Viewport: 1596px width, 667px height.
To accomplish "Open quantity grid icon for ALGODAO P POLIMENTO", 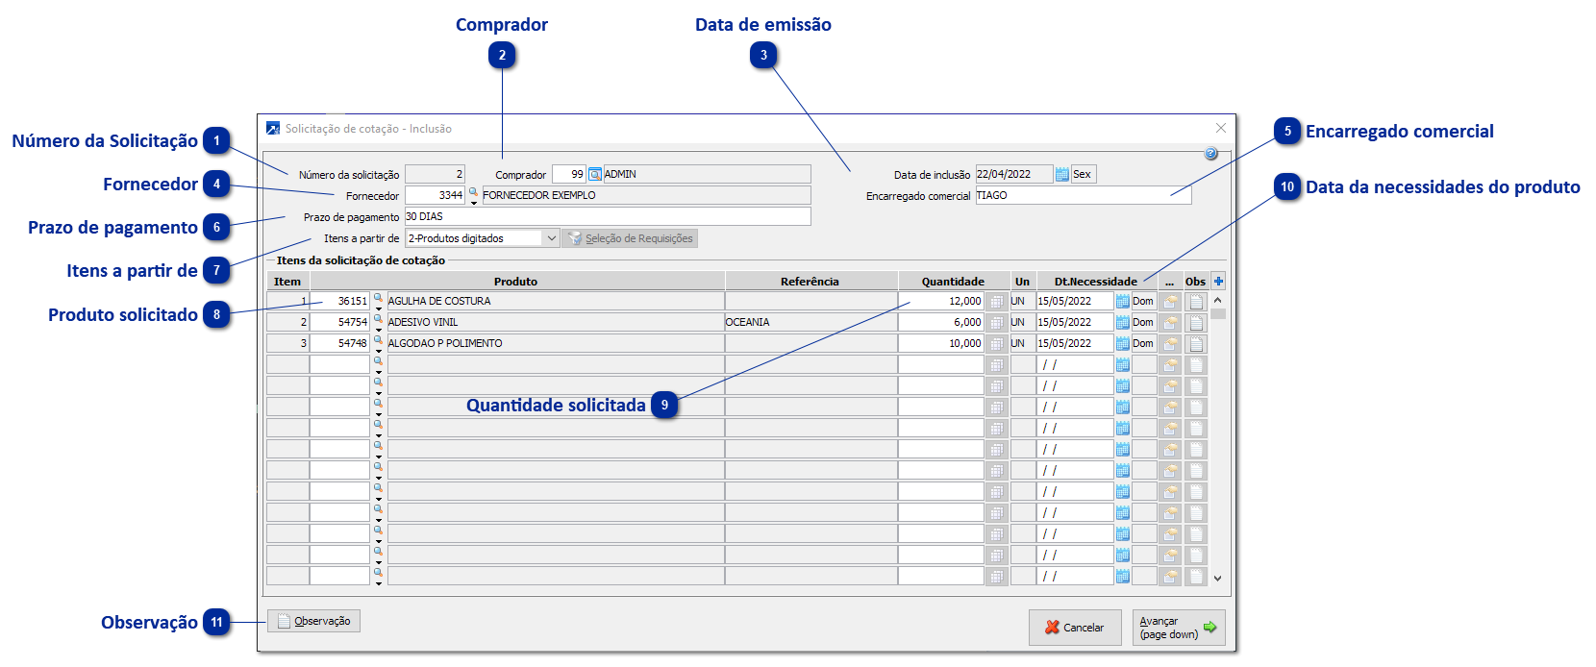I will click(x=997, y=343).
